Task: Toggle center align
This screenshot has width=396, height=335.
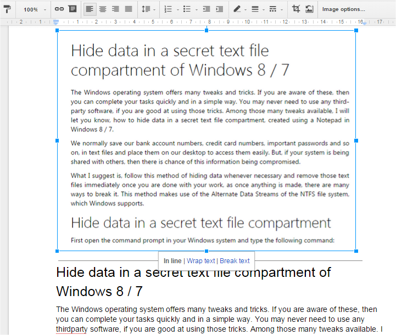Action: [103, 9]
